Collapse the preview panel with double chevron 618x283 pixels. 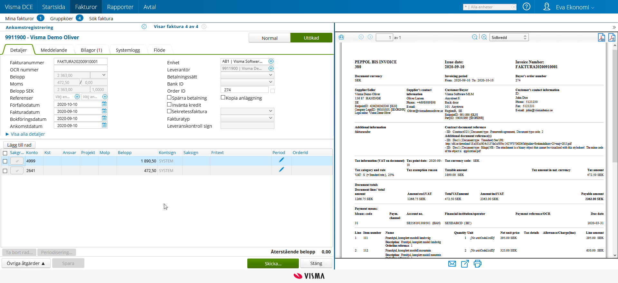pos(614,27)
